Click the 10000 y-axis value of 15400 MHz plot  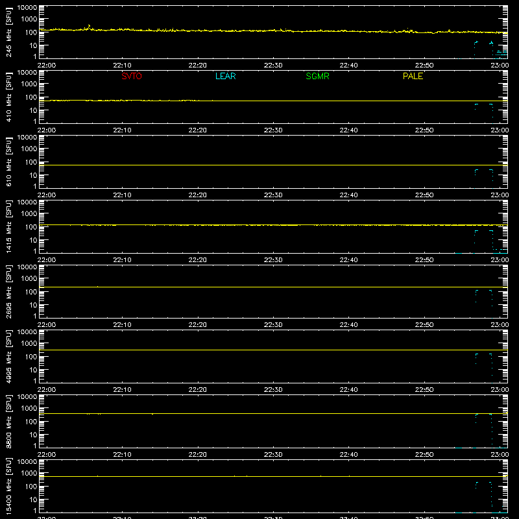(27, 462)
